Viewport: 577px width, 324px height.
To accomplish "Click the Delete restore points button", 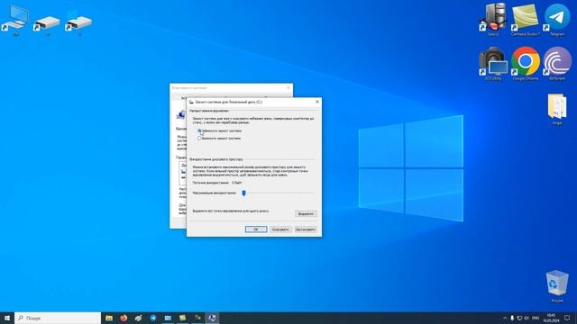I will (306, 214).
